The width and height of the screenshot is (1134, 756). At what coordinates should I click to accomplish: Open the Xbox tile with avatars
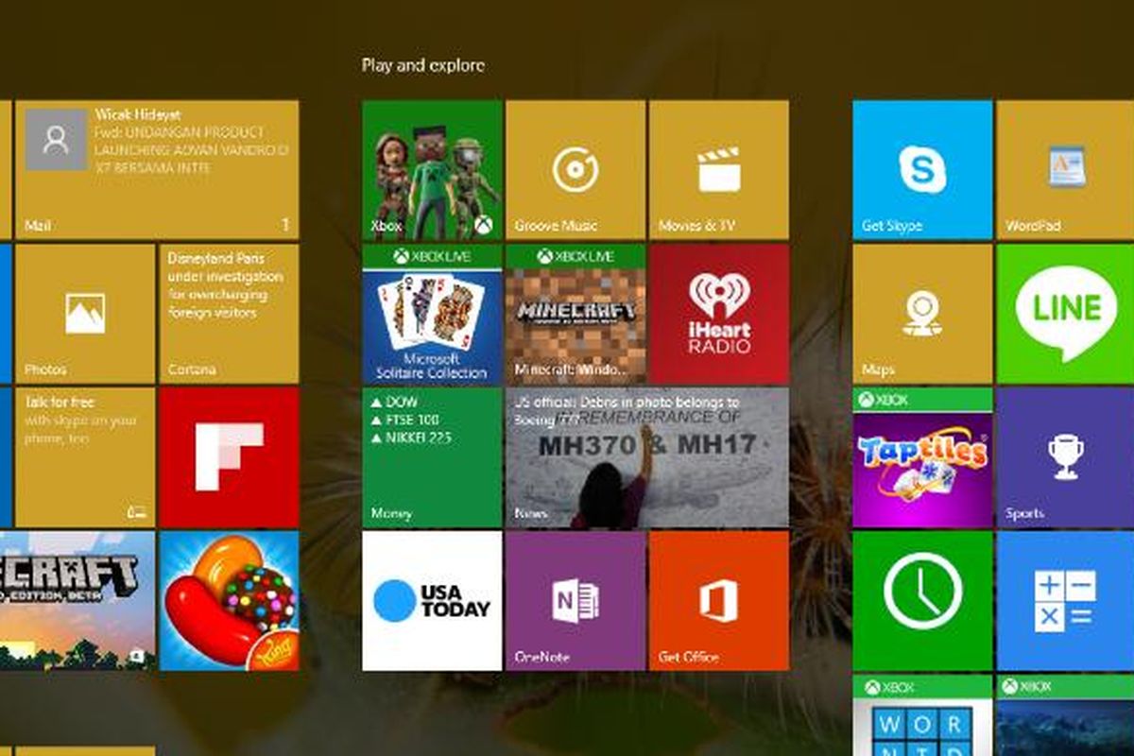(x=432, y=170)
